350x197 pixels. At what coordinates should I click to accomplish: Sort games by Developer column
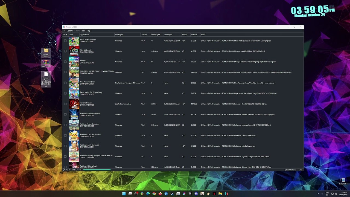127,35
